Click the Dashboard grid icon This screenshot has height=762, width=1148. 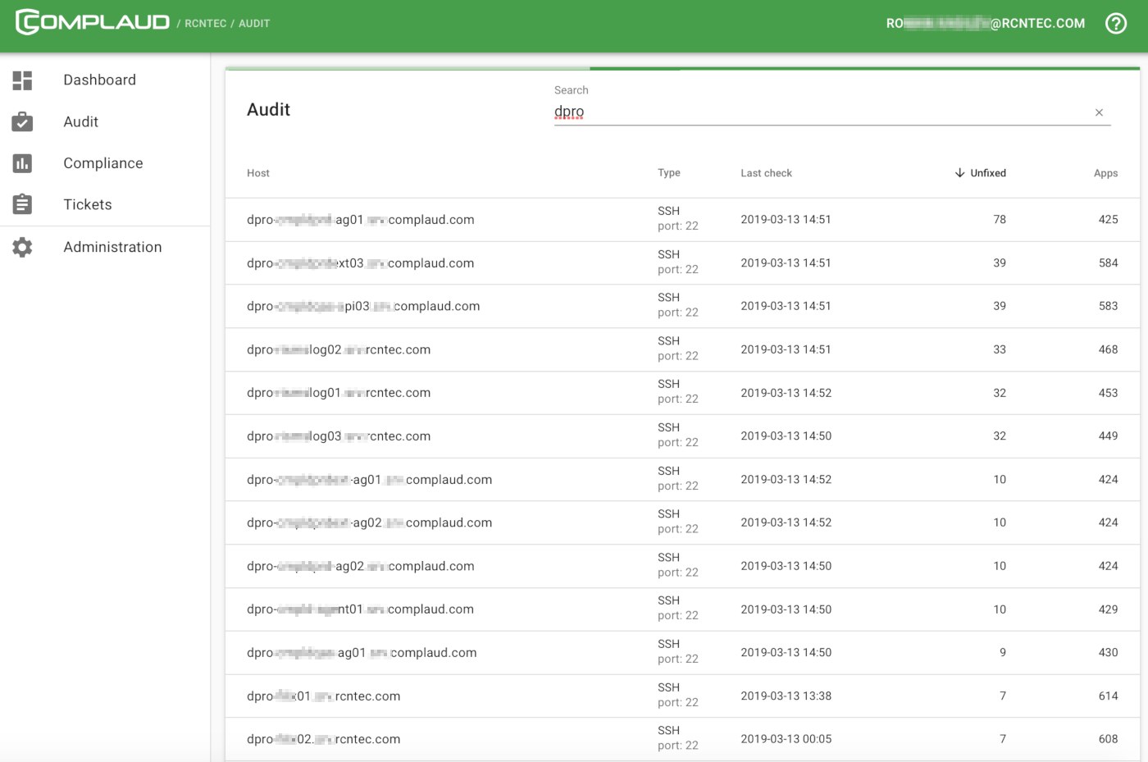[x=22, y=80]
